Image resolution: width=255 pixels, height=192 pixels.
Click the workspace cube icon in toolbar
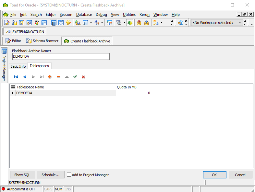tap(180, 23)
